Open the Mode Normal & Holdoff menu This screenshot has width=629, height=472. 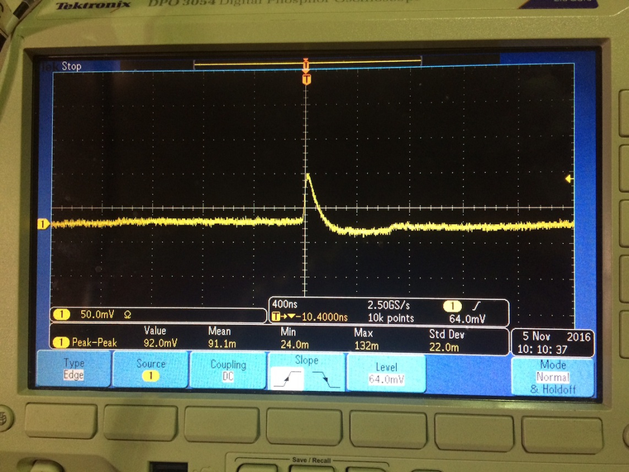[x=552, y=377]
